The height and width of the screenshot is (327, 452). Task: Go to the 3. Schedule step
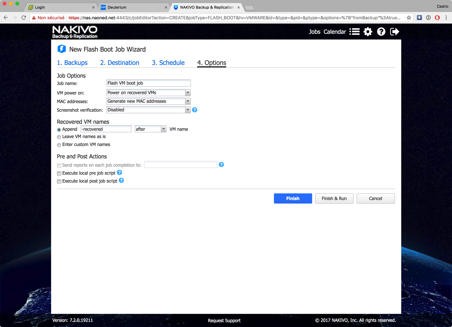coord(168,63)
